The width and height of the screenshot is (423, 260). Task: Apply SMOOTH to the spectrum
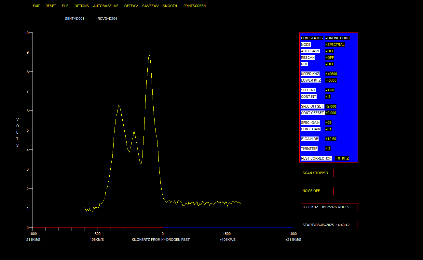pos(170,6)
